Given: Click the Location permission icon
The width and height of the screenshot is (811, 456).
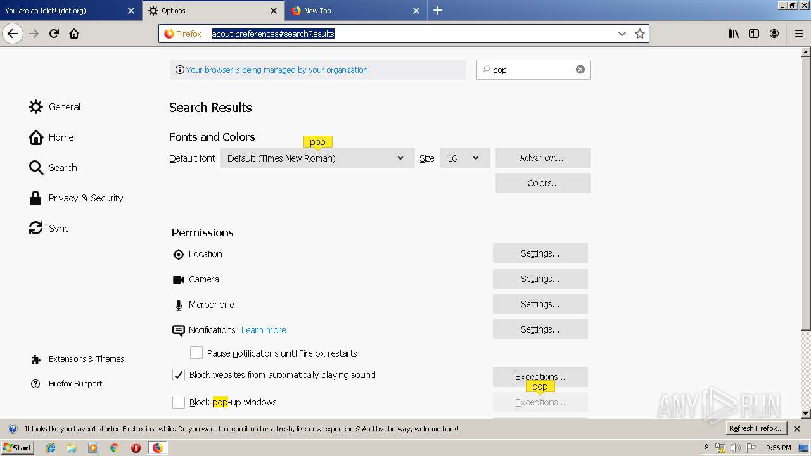Looking at the screenshot, I should tap(178, 254).
